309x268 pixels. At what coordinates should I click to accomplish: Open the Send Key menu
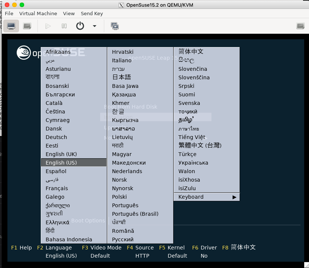click(x=92, y=13)
